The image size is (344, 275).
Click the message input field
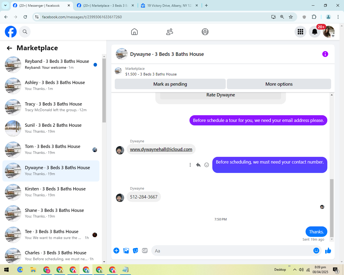[x=232, y=251]
